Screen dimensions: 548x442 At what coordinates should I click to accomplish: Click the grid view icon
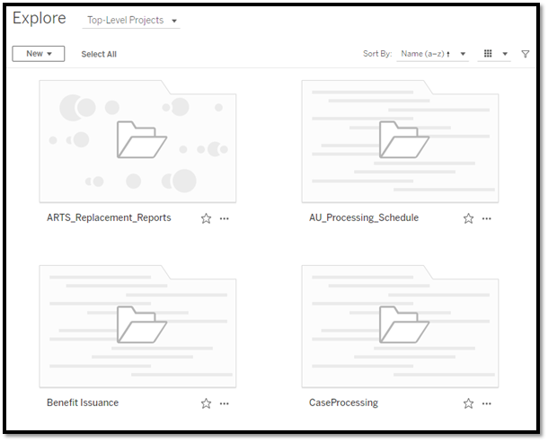point(488,54)
